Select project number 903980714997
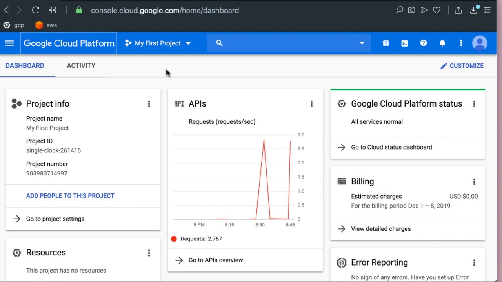The height and width of the screenshot is (282, 502). click(47, 173)
